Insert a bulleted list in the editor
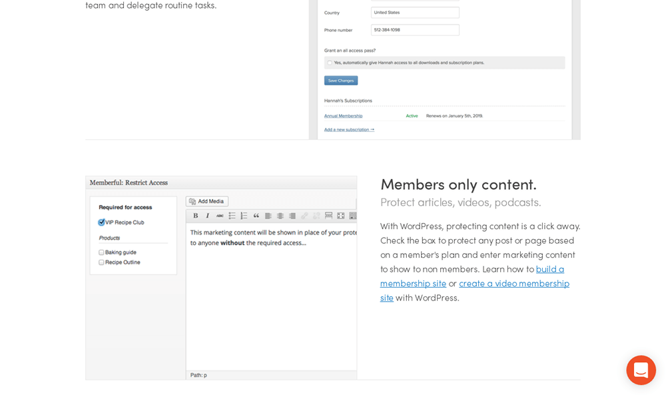666x395 pixels. pos(232,216)
